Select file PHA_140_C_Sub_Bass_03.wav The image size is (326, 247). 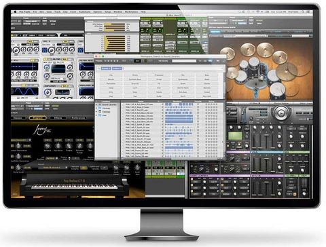tap(139, 116)
